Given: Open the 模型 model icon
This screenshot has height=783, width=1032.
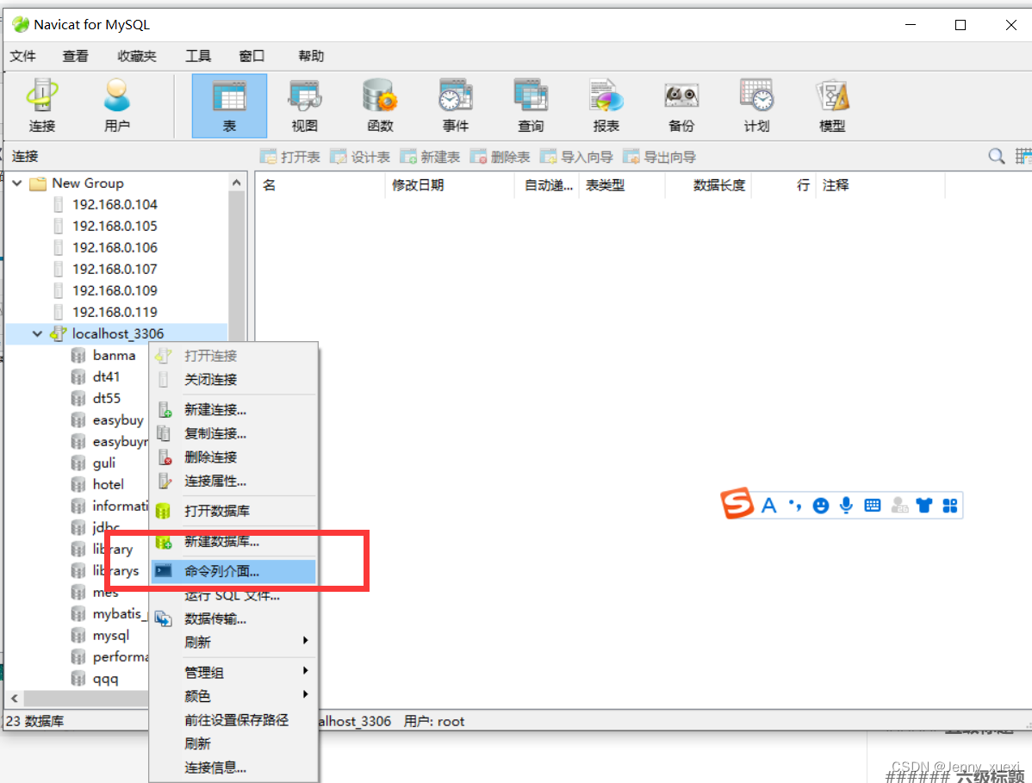Looking at the screenshot, I should [x=832, y=105].
